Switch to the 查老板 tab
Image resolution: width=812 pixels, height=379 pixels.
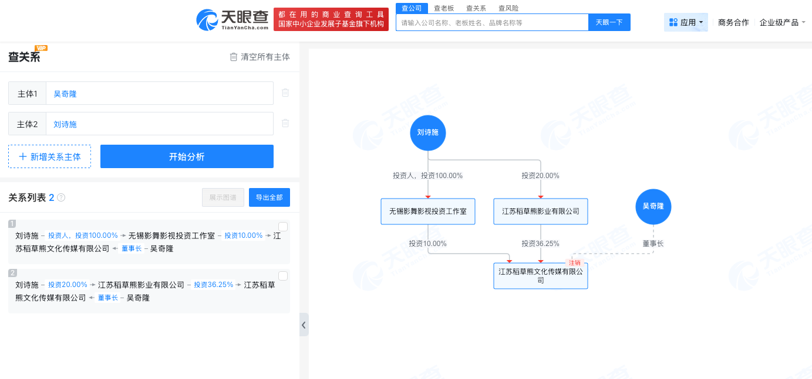[444, 8]
